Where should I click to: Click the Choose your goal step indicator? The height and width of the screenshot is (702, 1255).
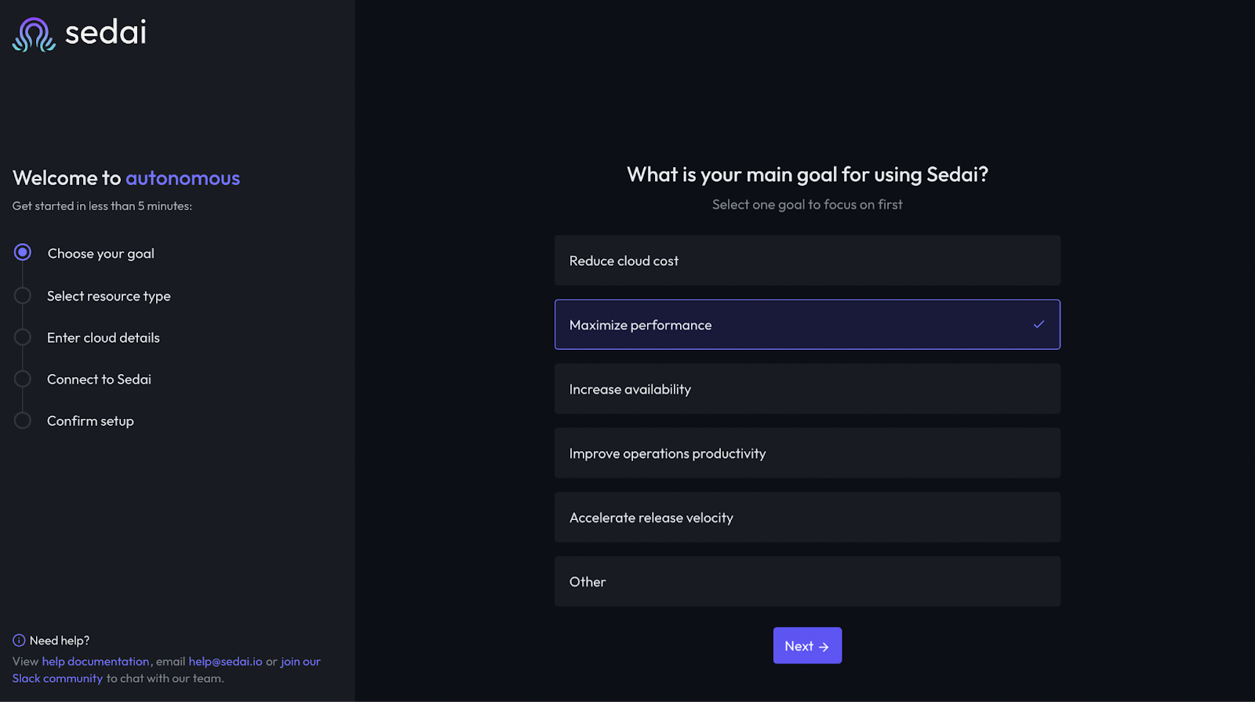pyautogui.click(x=23, y=253)
